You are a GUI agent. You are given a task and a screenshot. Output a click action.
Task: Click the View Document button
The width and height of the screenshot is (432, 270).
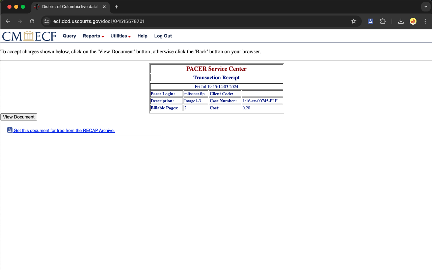19,117
